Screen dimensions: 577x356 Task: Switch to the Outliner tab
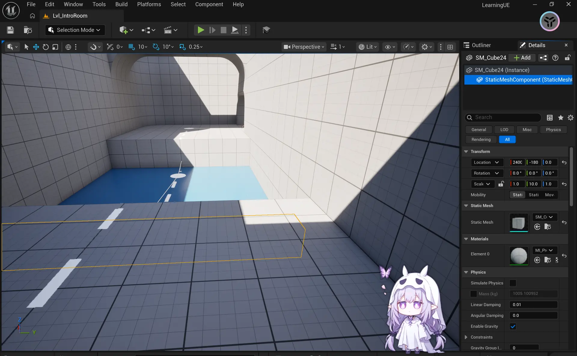click(477, 45)
